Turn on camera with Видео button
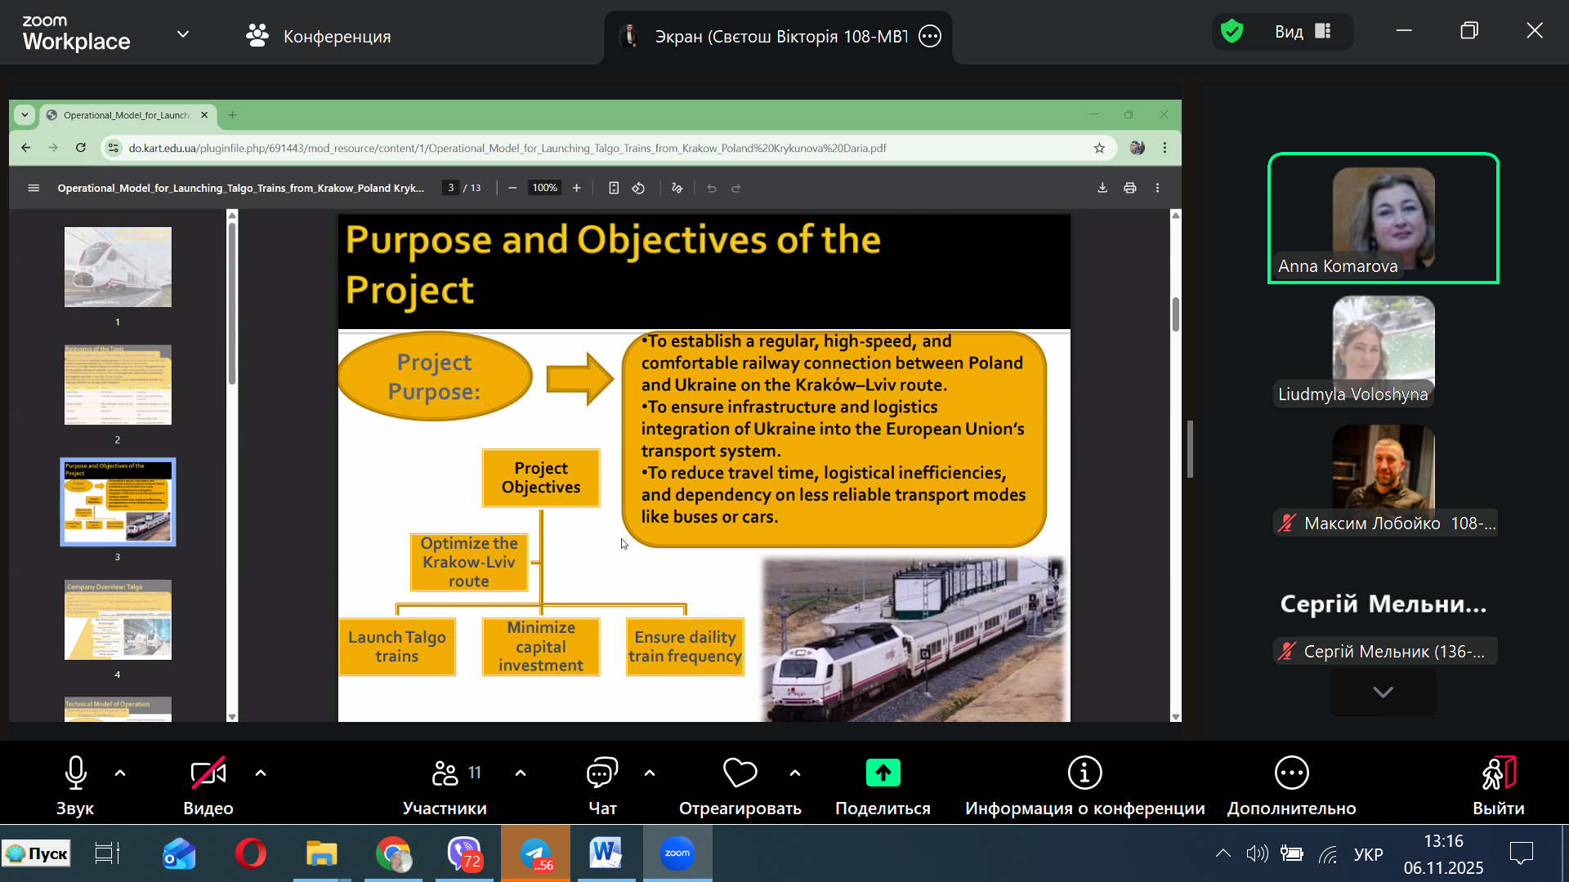 pyautogui.click(x=208, y=773)
